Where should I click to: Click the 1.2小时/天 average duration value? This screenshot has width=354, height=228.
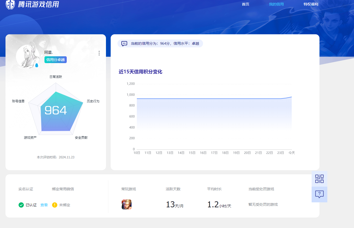[x=219, y=205]
